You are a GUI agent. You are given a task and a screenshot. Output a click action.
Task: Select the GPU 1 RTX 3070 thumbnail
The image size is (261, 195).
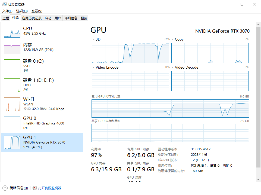click(x=12, y=142)
